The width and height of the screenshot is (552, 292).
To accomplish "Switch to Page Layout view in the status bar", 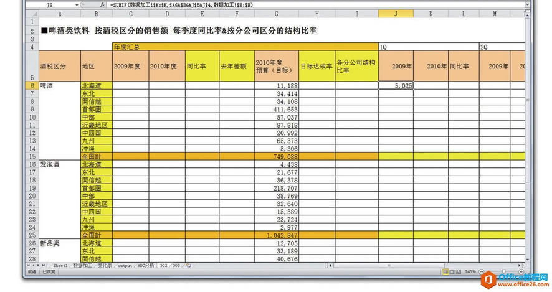I will pos(452,272).
